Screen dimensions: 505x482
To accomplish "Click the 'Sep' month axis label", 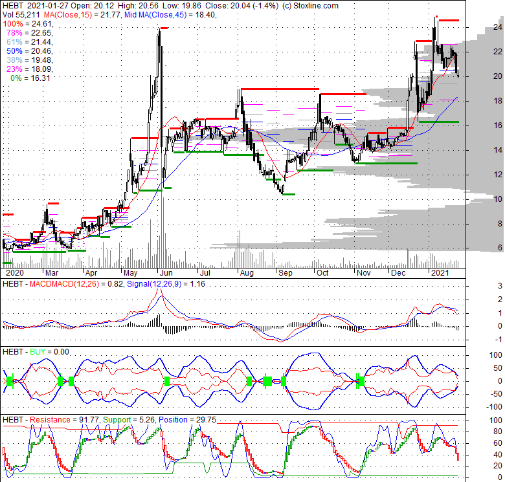I will pyautogui.click(x=286, y=273).
